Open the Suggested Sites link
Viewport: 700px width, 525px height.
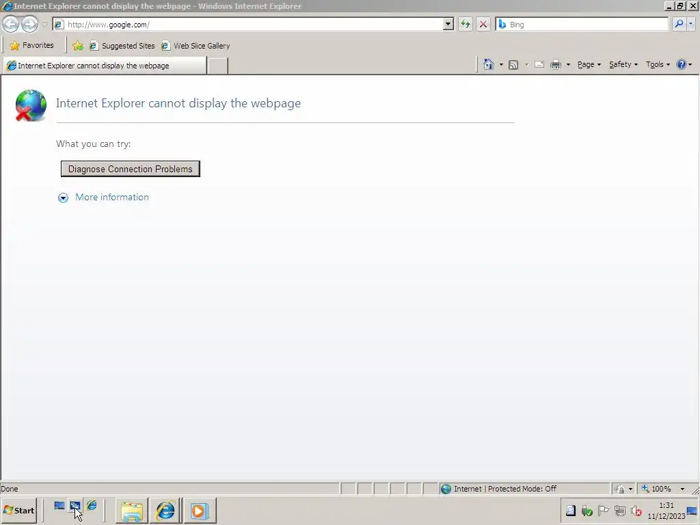(x=122, y=46)
